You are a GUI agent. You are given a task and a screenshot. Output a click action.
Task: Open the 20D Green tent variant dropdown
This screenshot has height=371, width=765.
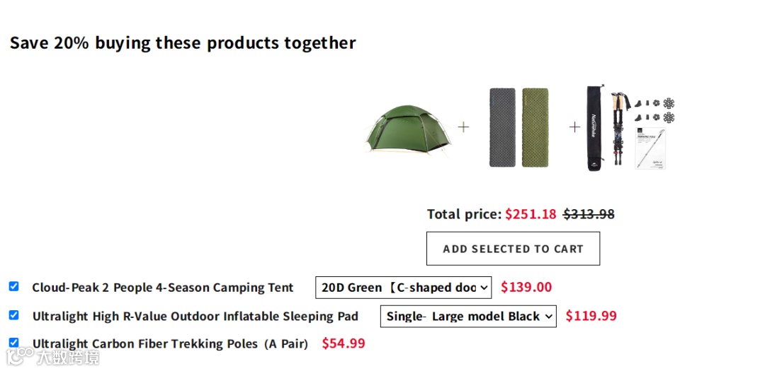pyautogui.click(x=403, y=288)
